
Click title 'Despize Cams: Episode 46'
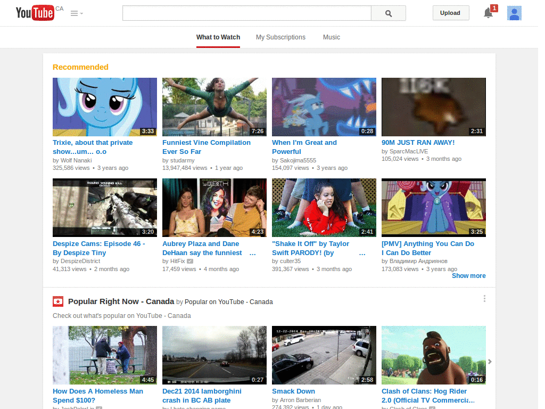click(98, 248)
